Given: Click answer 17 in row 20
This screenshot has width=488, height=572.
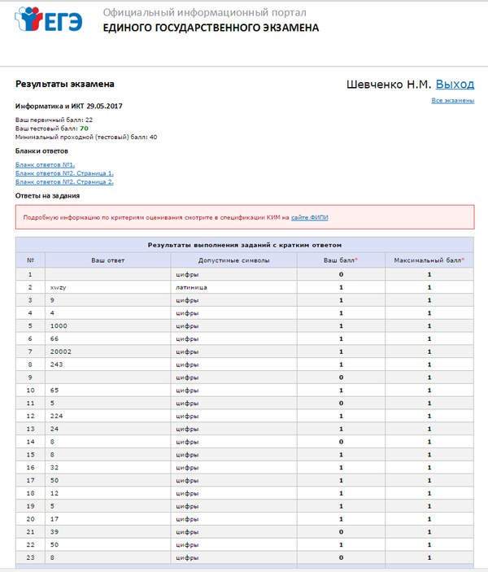Looking at the screenshot, I should coord(54,519).
